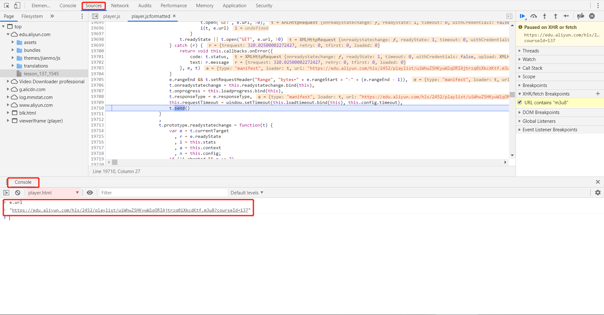Create a live expression eye icon
Screen dimensions: 604x315
pos(90,193)
